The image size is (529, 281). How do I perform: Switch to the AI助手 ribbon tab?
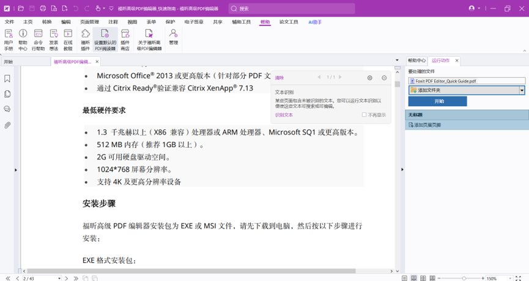pyautogui.click(x=315, y=22)
